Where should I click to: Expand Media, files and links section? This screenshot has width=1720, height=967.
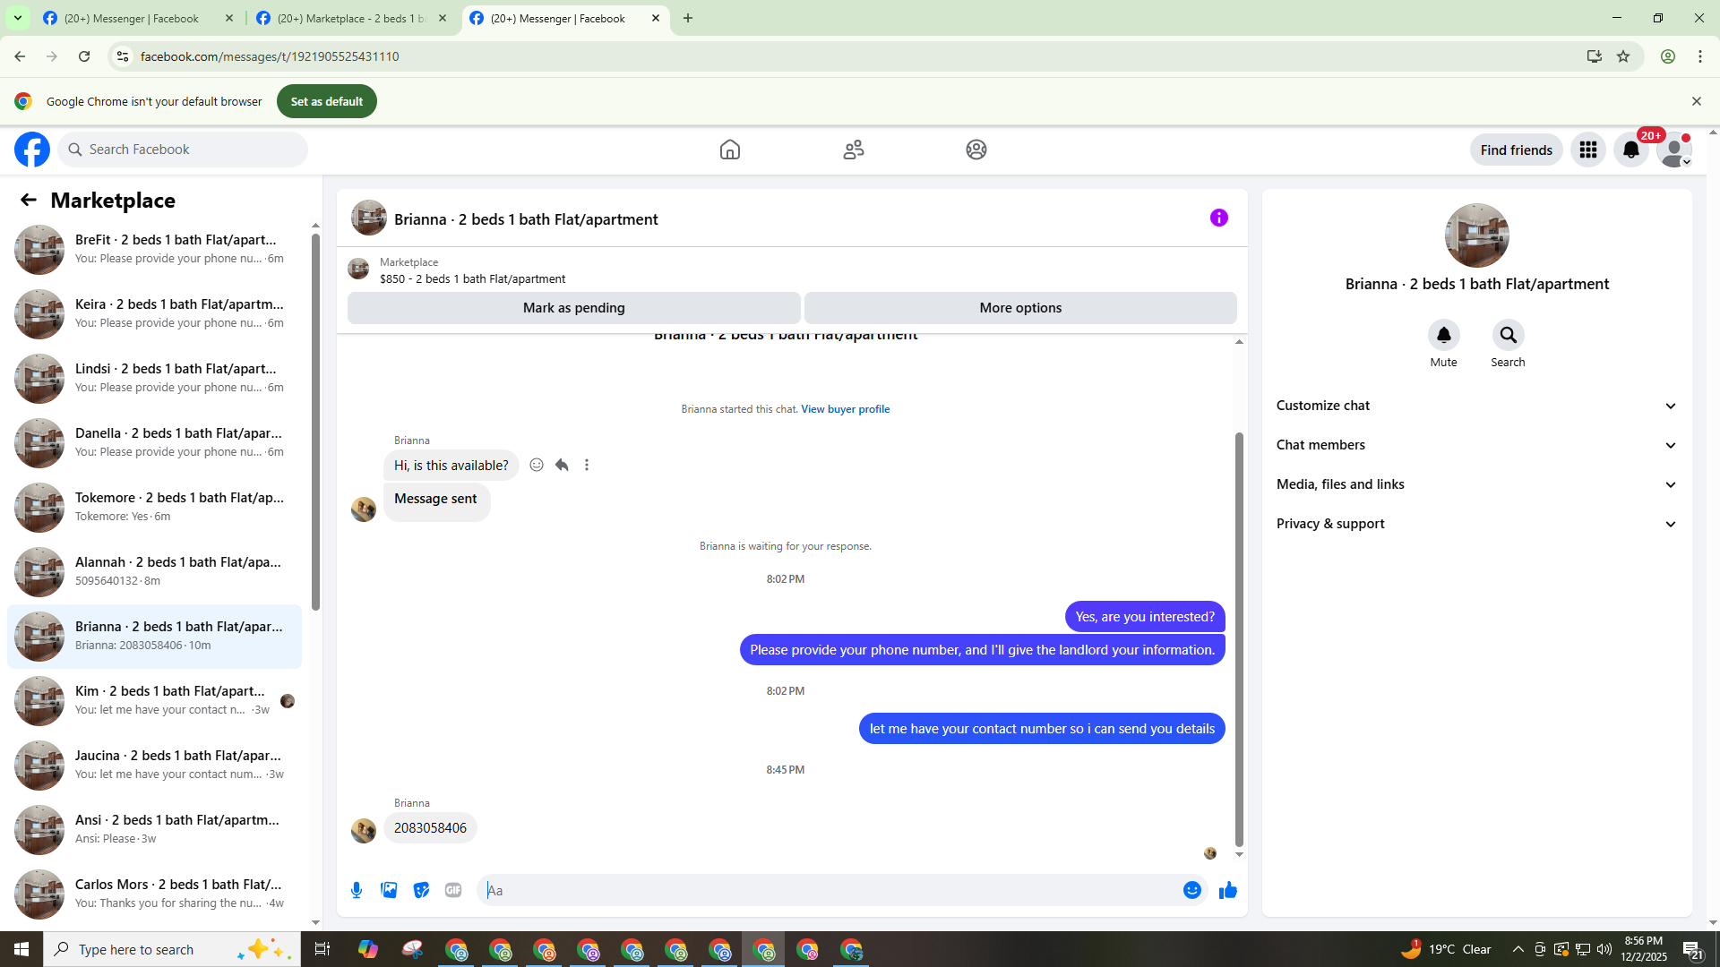coord(1476,484)
